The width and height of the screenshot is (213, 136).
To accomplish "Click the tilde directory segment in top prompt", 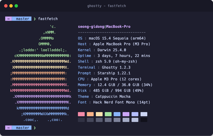I will [8, 19].
